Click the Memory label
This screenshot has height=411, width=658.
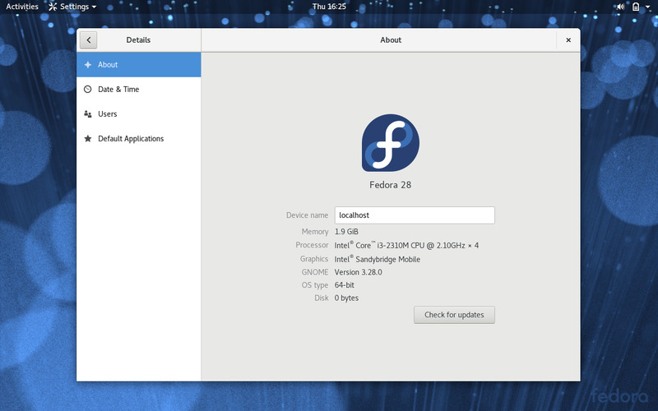(x=315, y=232)
